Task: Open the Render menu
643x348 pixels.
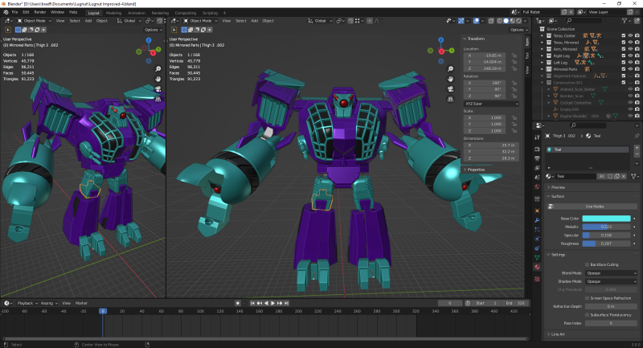Action: pos(39,12)
